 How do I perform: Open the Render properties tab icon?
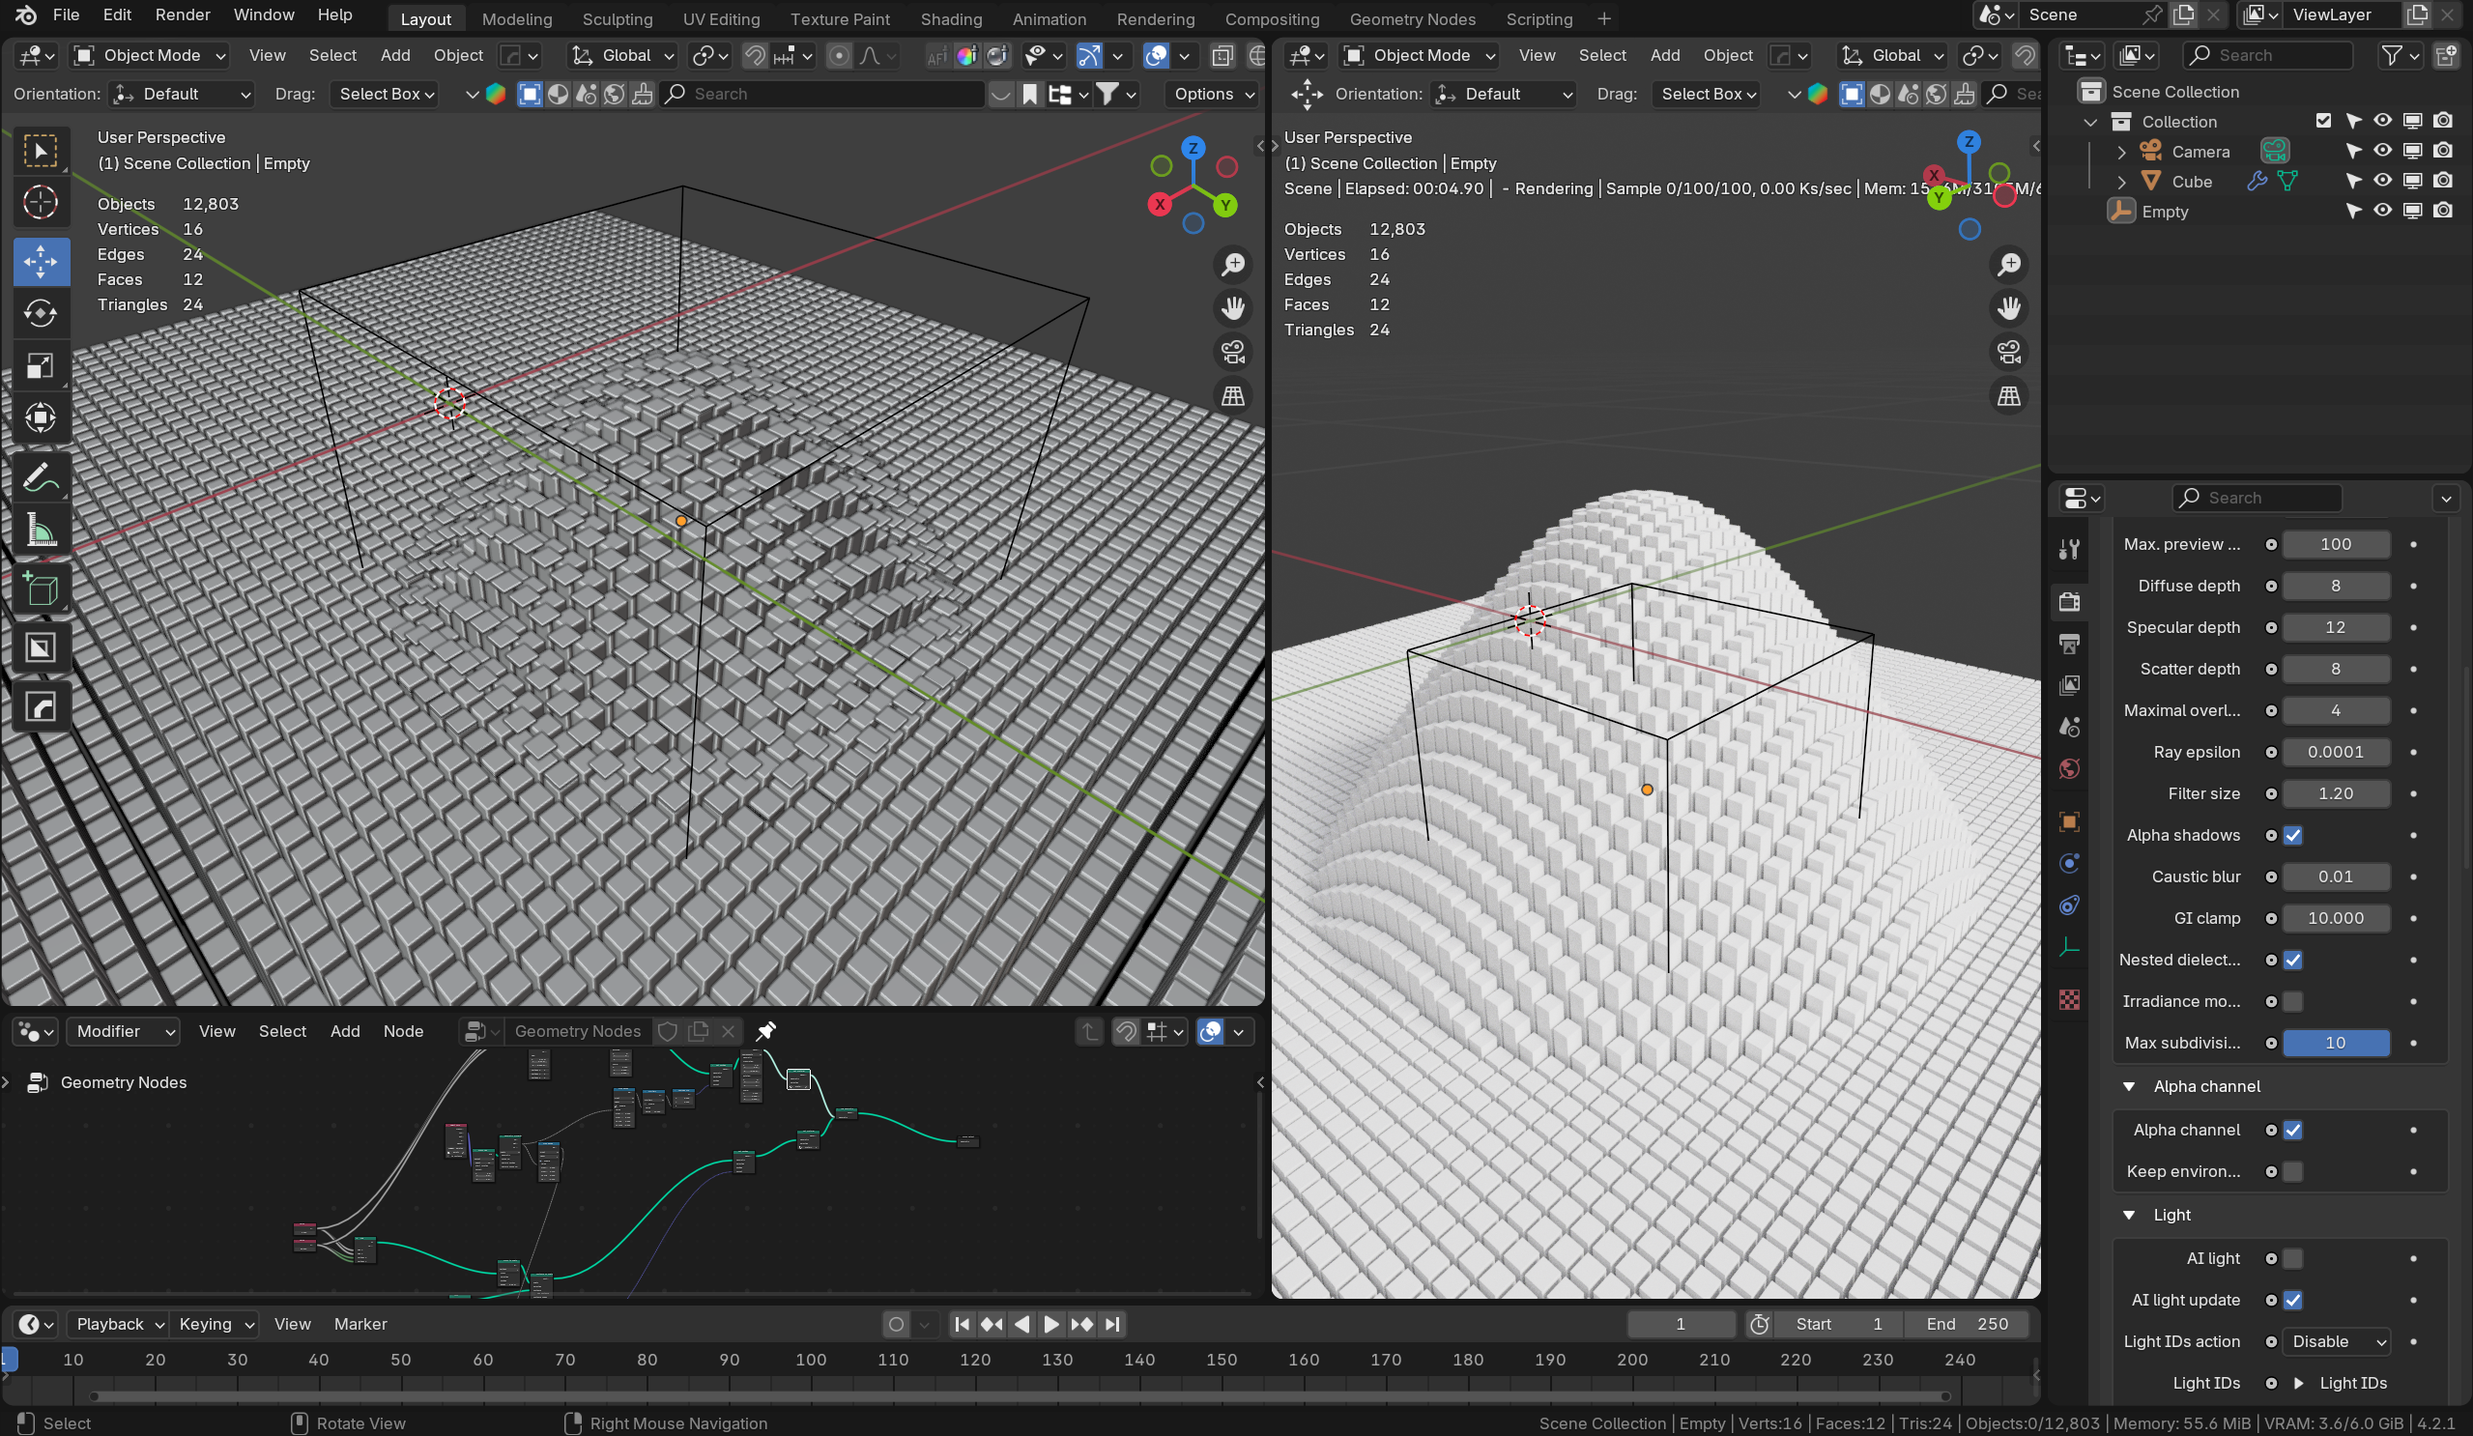(2070, 602)
